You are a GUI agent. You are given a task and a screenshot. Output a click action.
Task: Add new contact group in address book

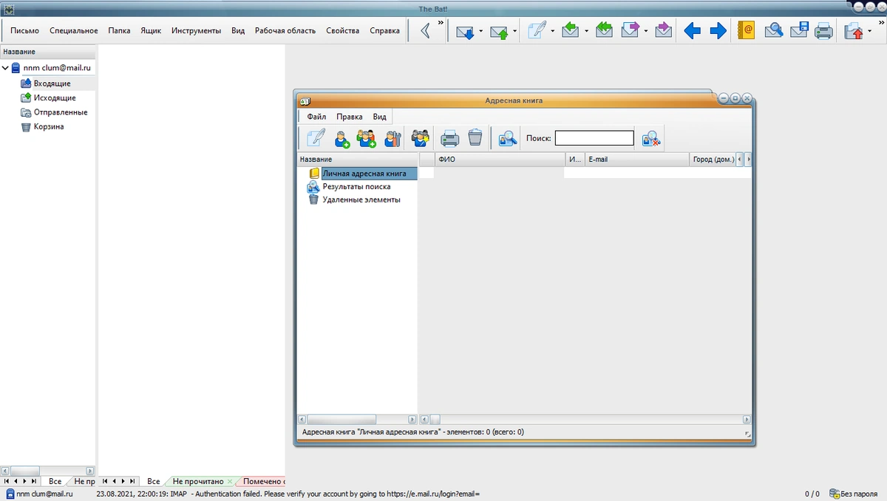[x=367, y=138]
